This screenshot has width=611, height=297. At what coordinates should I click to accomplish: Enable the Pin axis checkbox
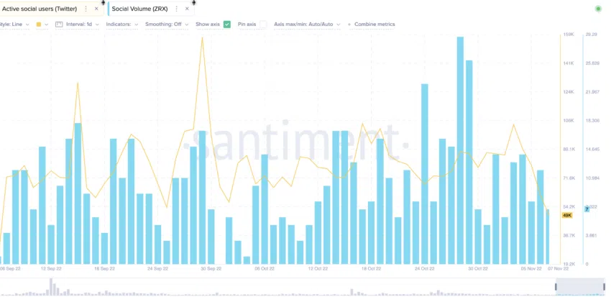click(263, 24)
